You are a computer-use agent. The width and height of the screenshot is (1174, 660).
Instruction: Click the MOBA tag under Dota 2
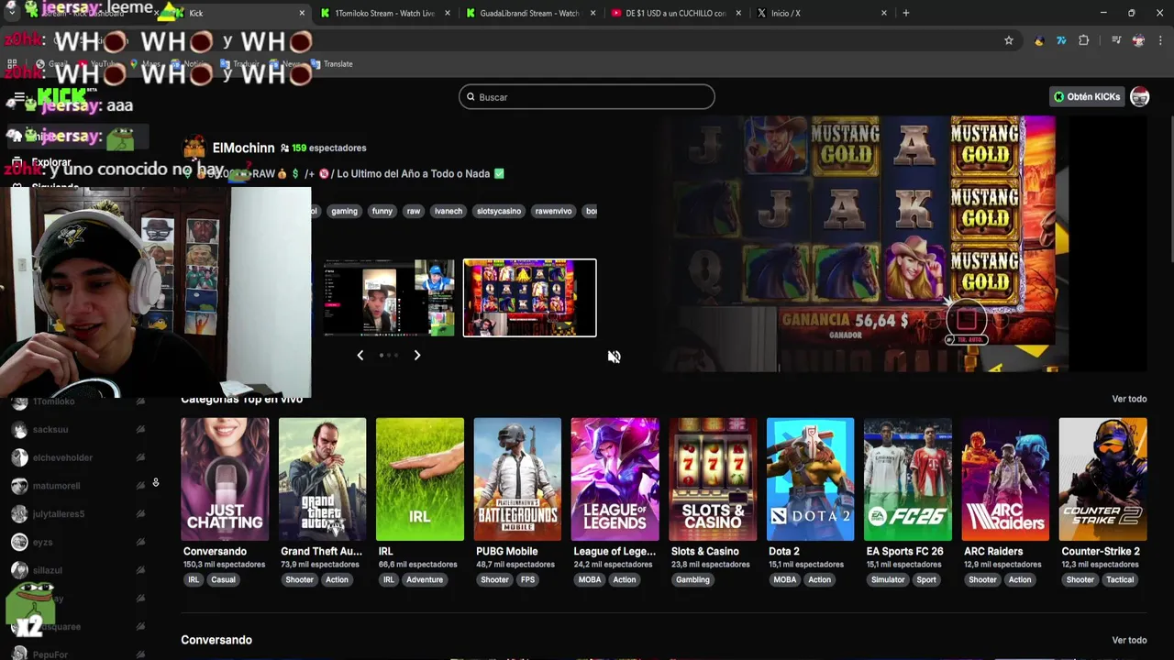(785, 579)
